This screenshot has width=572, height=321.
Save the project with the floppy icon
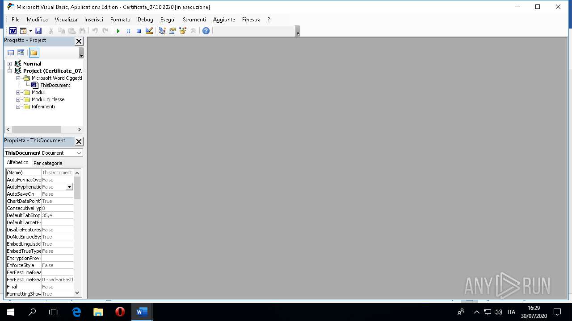point(38,31)
